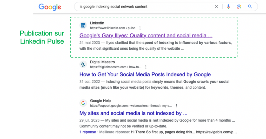Click the 31 oct. 2022 date text
Viewport: 266px width, 139px height.
(x=90, y=82)
